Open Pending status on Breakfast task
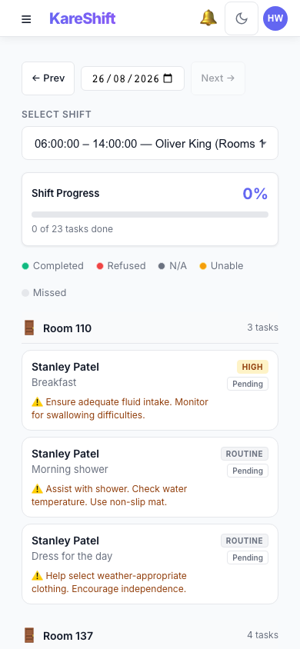The height and width of the screenshot is (649, 300). [x=248, y=384]
